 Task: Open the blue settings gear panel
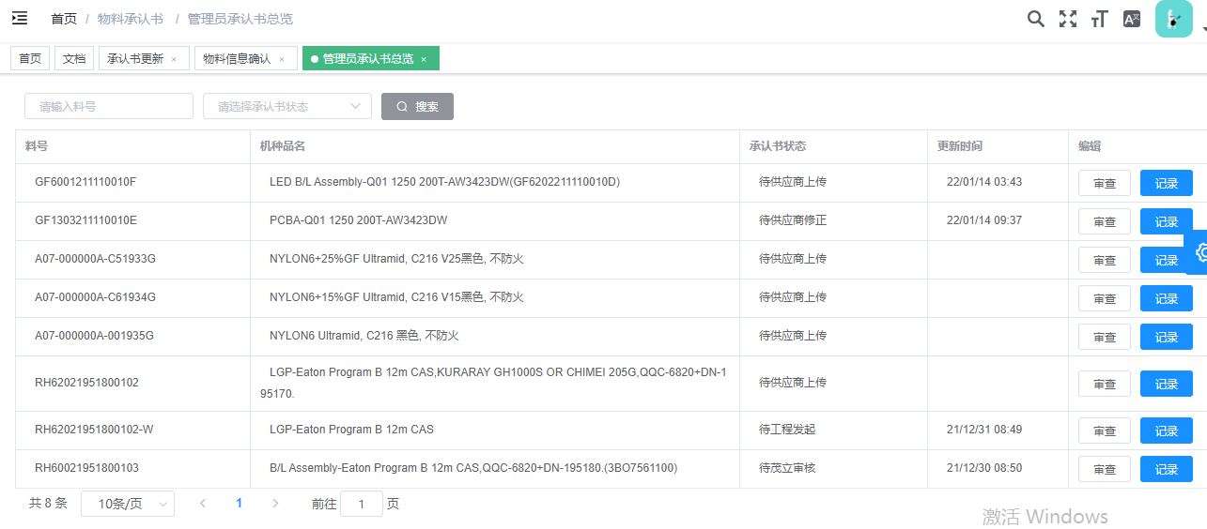point(1199,252)
